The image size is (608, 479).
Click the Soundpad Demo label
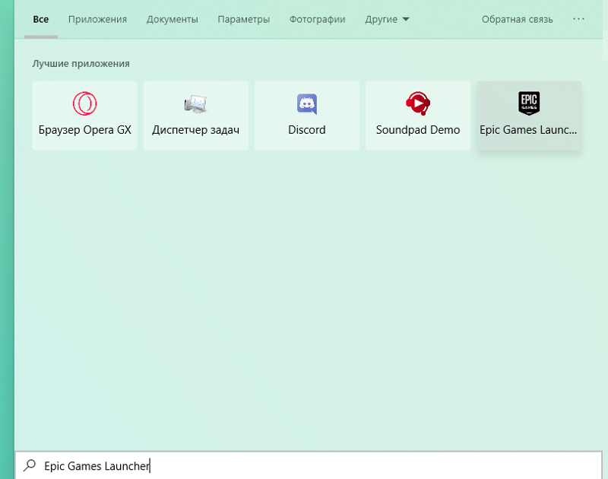[x=418, y=130]
